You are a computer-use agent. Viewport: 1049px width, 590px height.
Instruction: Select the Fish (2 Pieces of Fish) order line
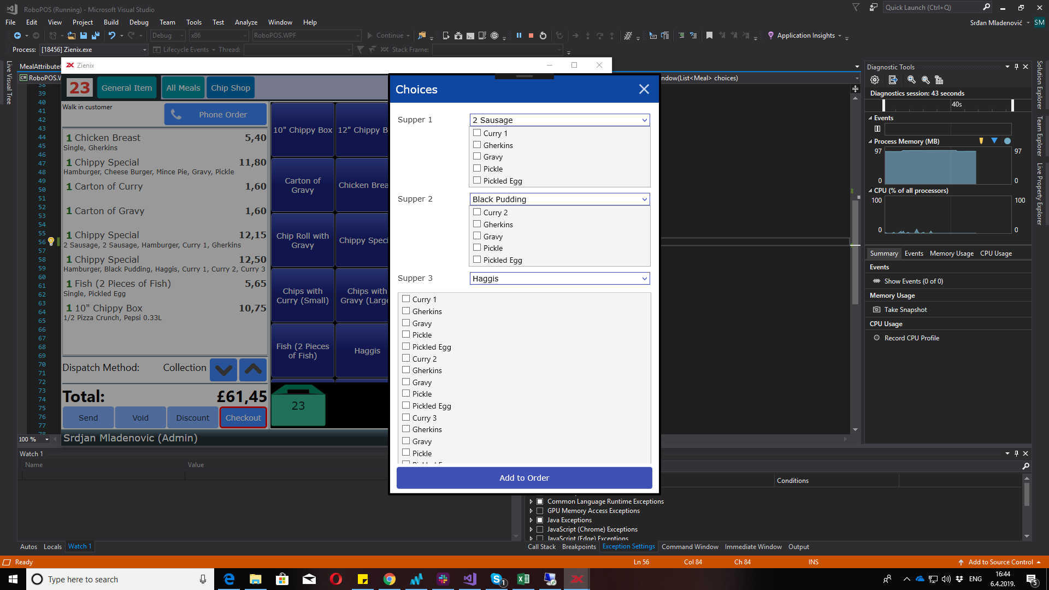click(x=165, y=288)
